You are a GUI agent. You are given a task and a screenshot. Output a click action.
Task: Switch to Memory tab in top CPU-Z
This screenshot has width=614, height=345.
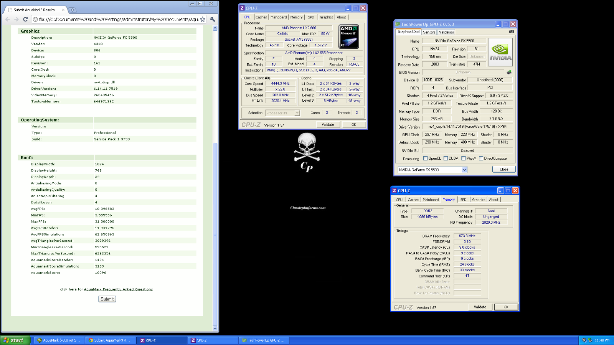pyautogui.click(x=296, y=17)
